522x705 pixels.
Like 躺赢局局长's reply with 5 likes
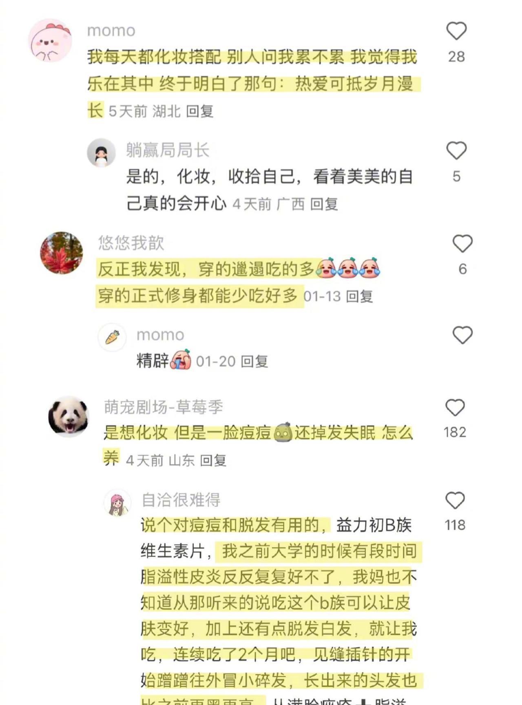tap(456, 150)
